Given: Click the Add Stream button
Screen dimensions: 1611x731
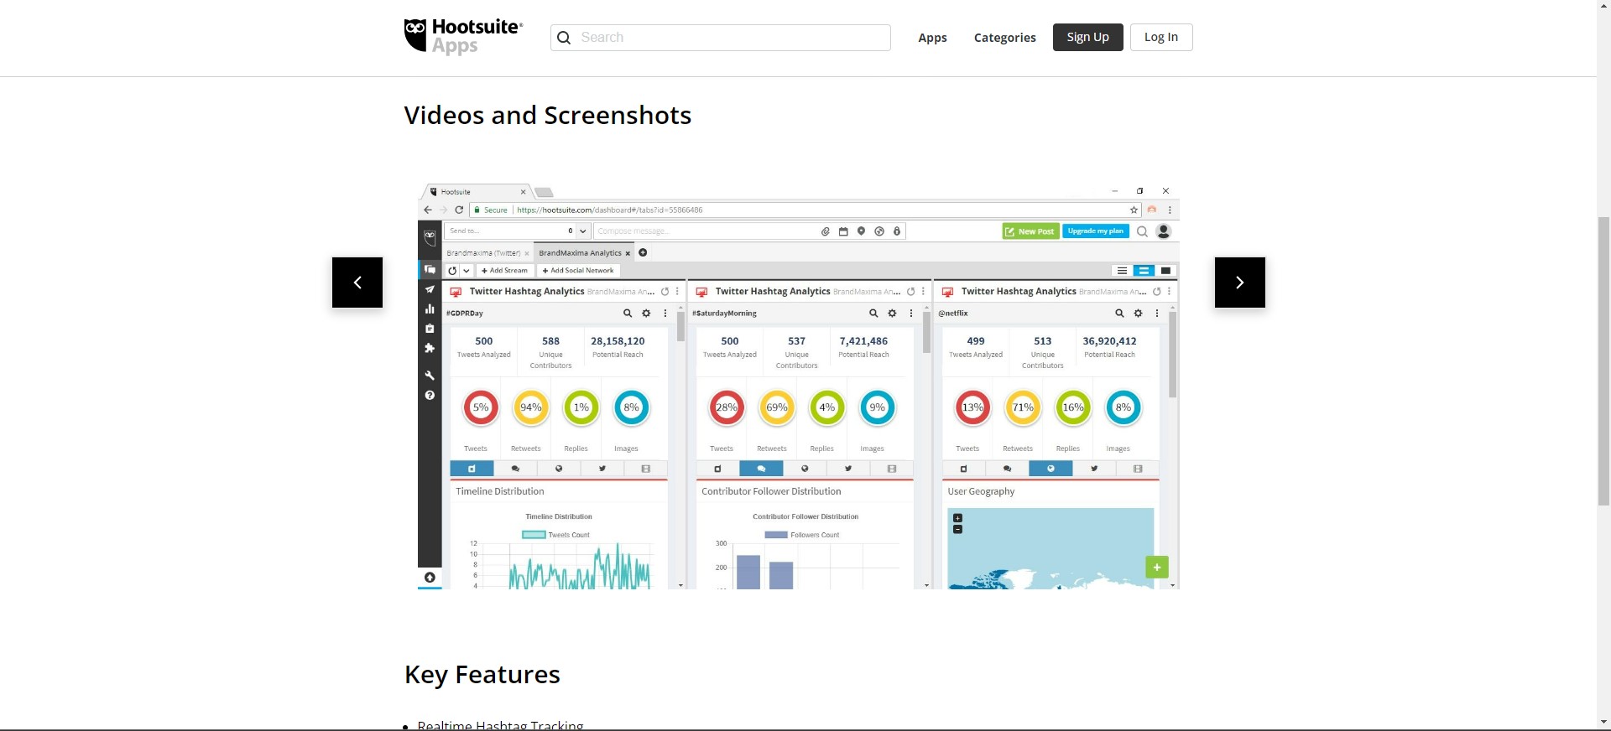Looking at the screenshot, I should tap(505, 271).
